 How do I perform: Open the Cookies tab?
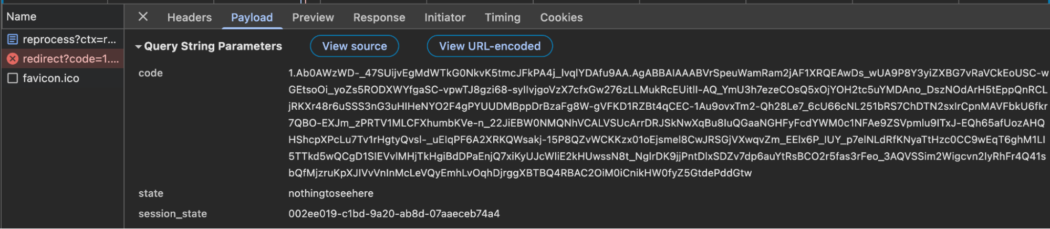point(561,17)
